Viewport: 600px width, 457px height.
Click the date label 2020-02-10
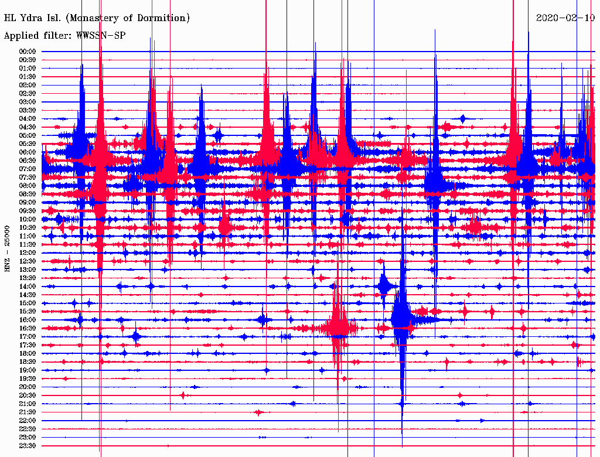(565, 18)
